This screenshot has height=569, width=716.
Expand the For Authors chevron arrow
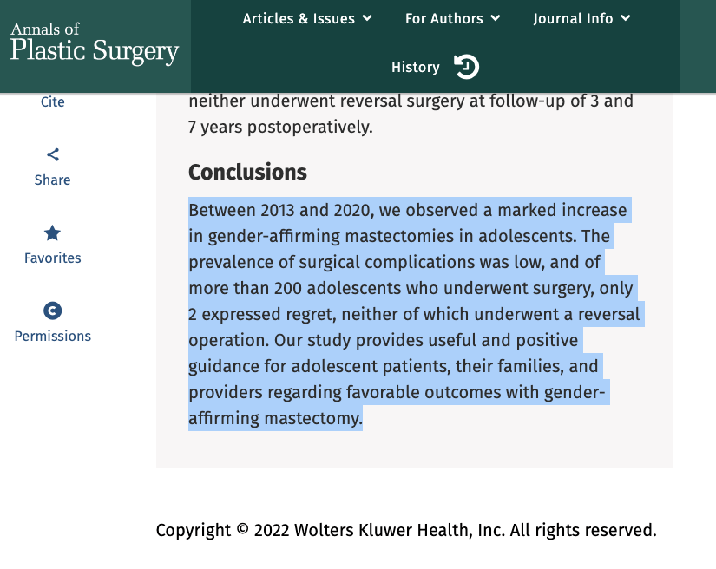coord(496,18)
